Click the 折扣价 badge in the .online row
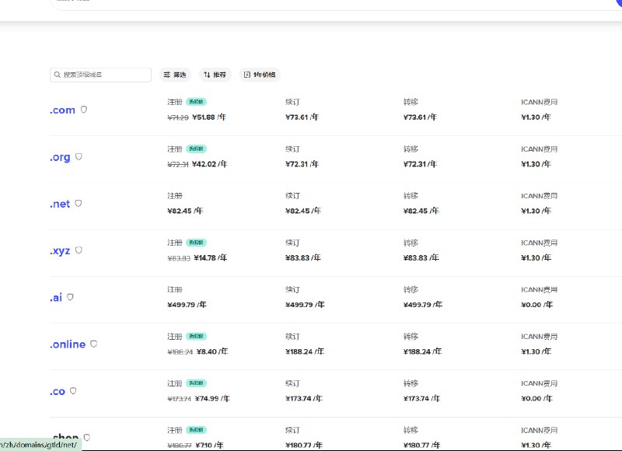Screen dimensions: 622x451 click(197, 336)
